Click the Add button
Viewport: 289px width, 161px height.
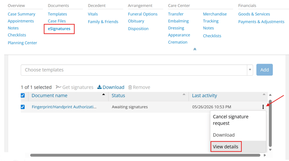pos(264,70)
